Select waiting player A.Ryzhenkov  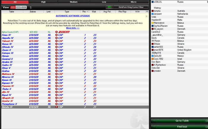tap(160, 65)
